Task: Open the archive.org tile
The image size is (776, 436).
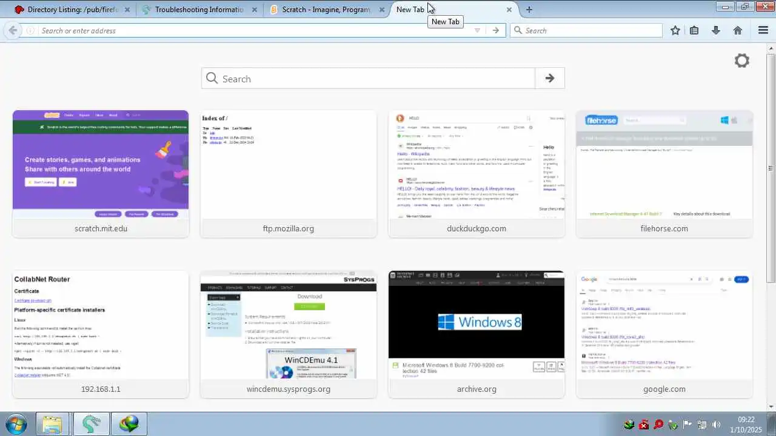Action: (x=477, y=334)
